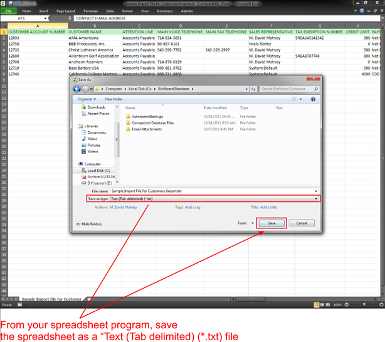Click the Normal view icon in status bar

tap(317, 305)
